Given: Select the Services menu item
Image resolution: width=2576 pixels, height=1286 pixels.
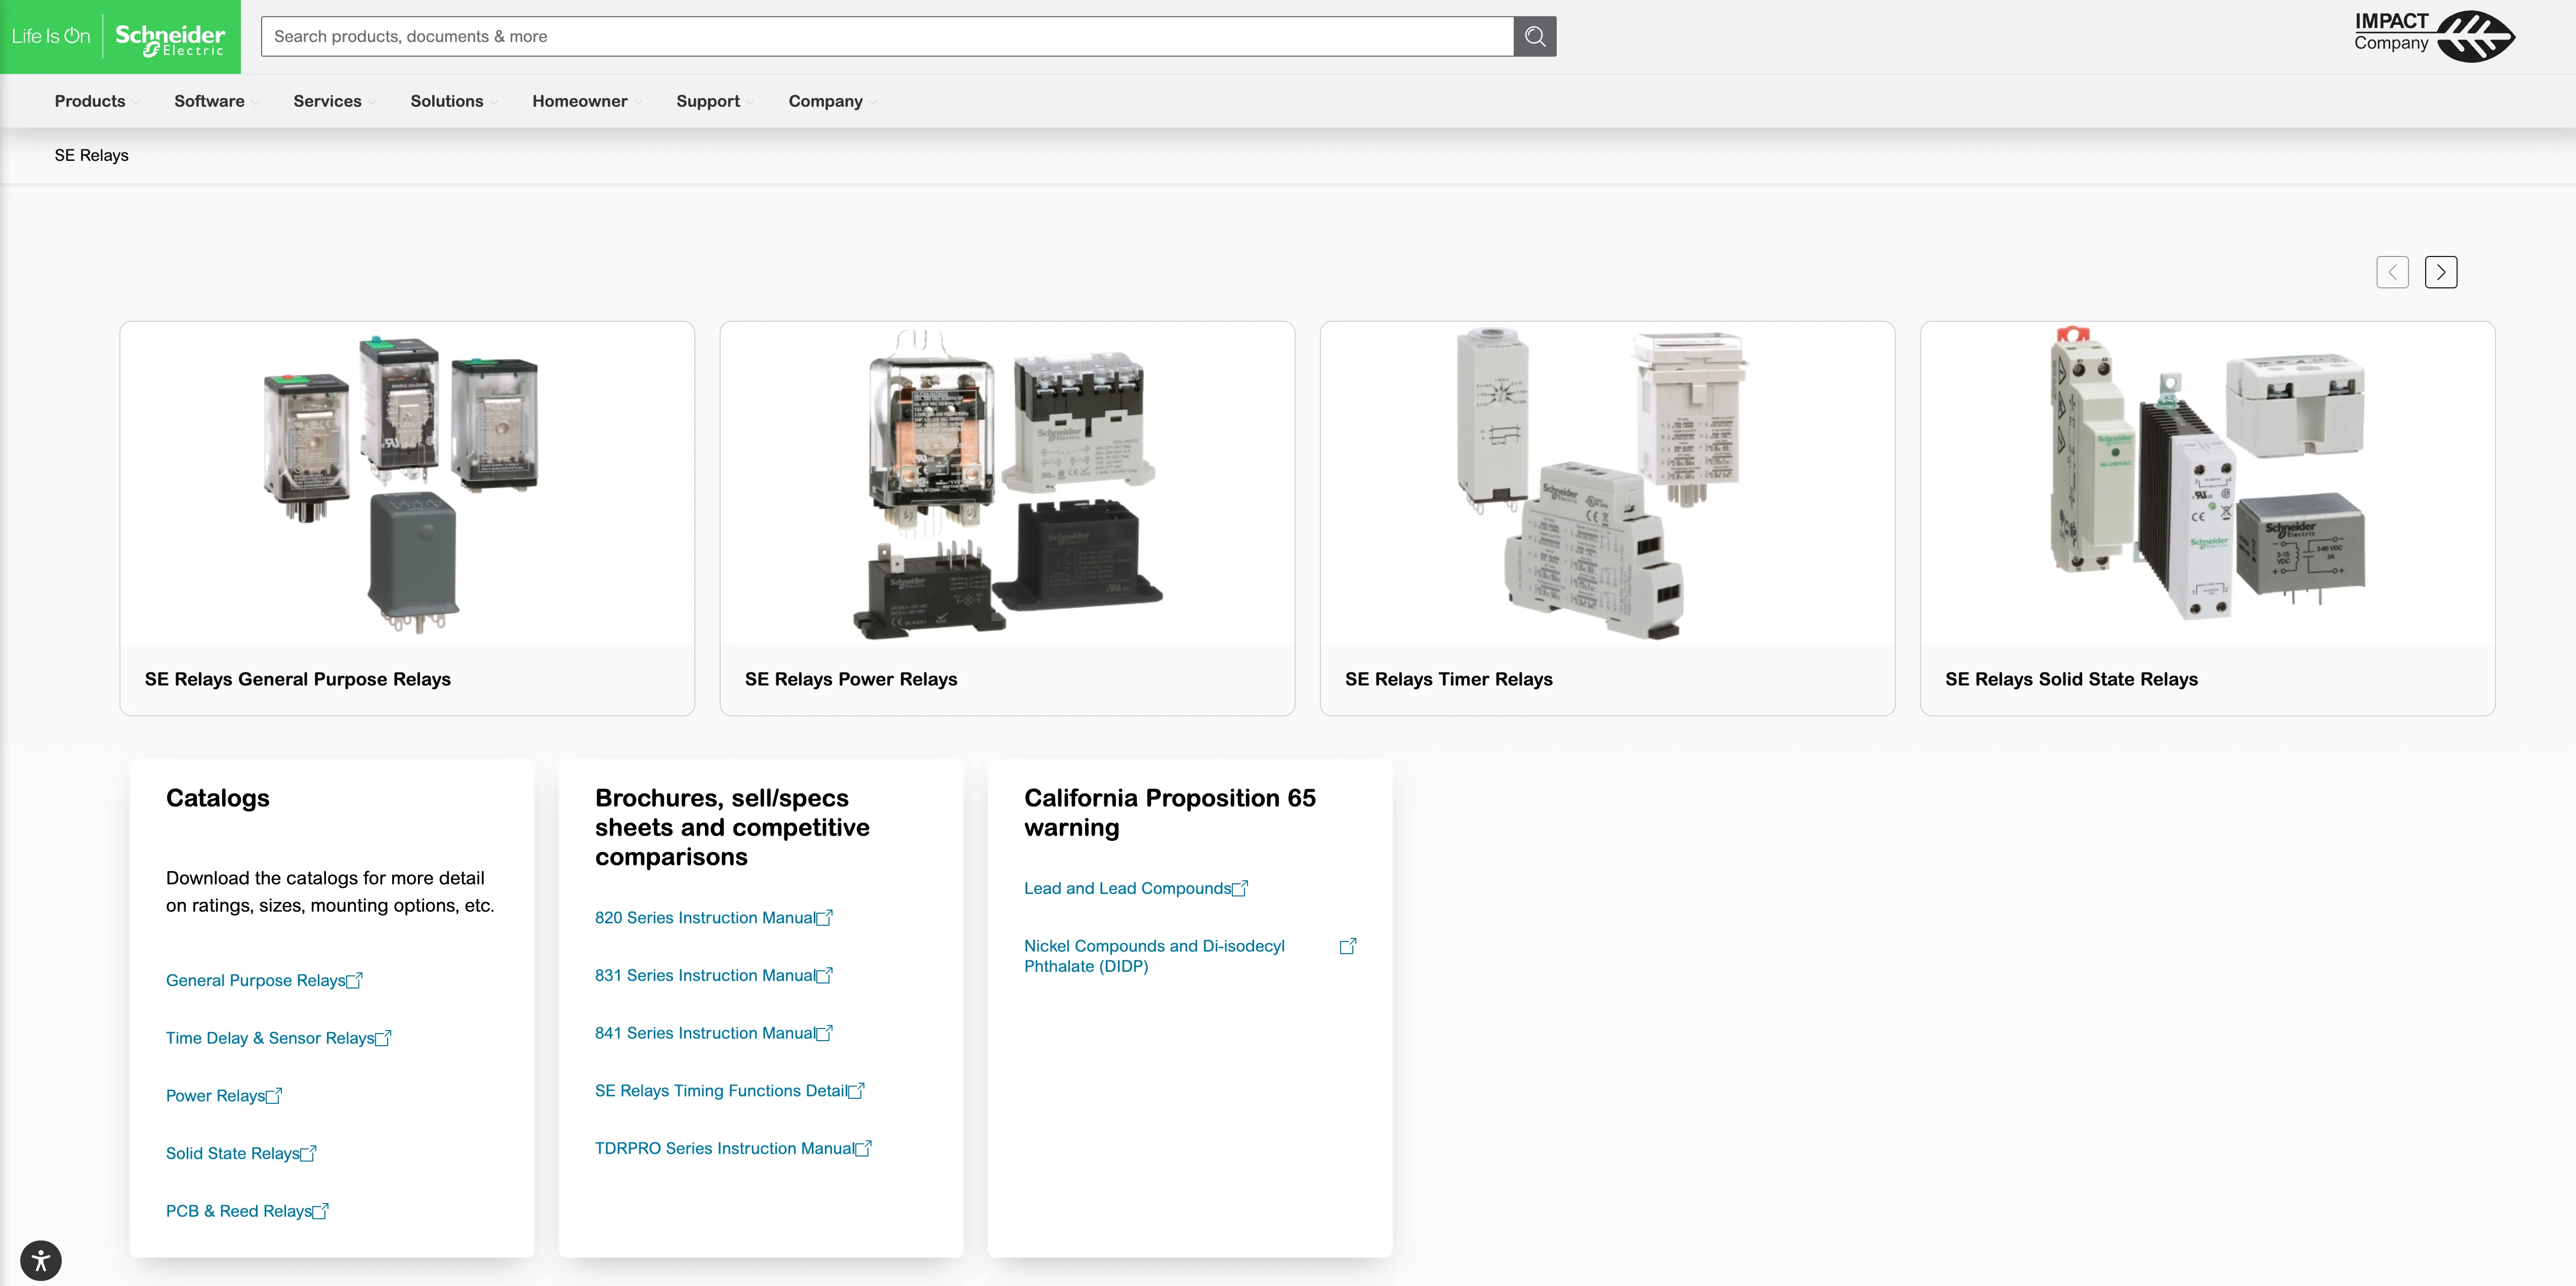Looking at the screenshot, I should click(327, 101).
